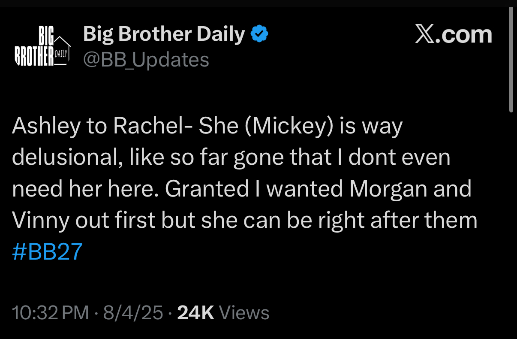
Task: Select the 8/4/25 post date
Action: click(x=133, y=313)
